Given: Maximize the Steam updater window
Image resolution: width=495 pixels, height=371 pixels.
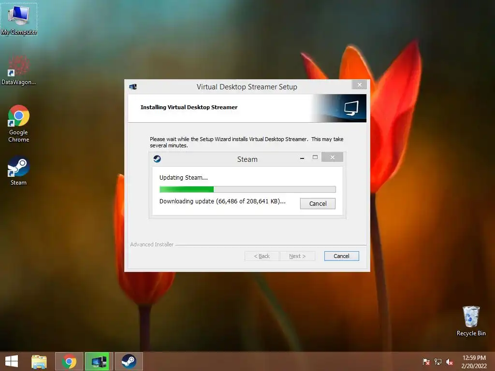Looking at the screenshot, I should 315,157.
